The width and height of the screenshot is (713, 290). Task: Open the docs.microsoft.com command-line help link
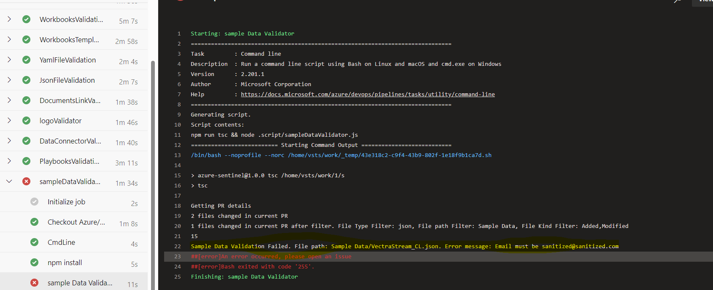(368, 94)
